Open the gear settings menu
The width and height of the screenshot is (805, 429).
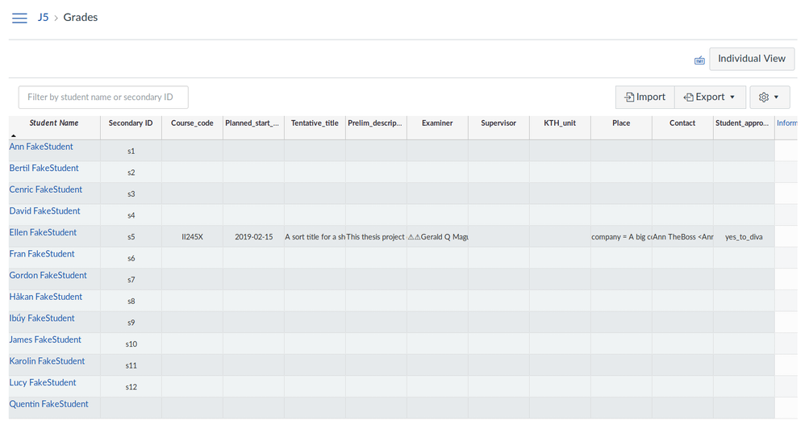(769, 98)
